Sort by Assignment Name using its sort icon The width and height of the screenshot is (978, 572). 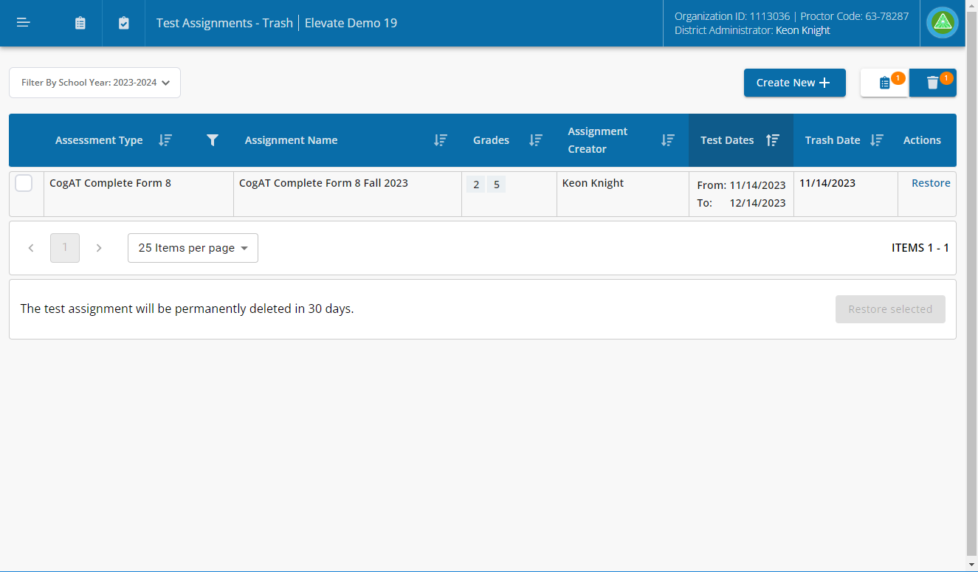point(440,139)
